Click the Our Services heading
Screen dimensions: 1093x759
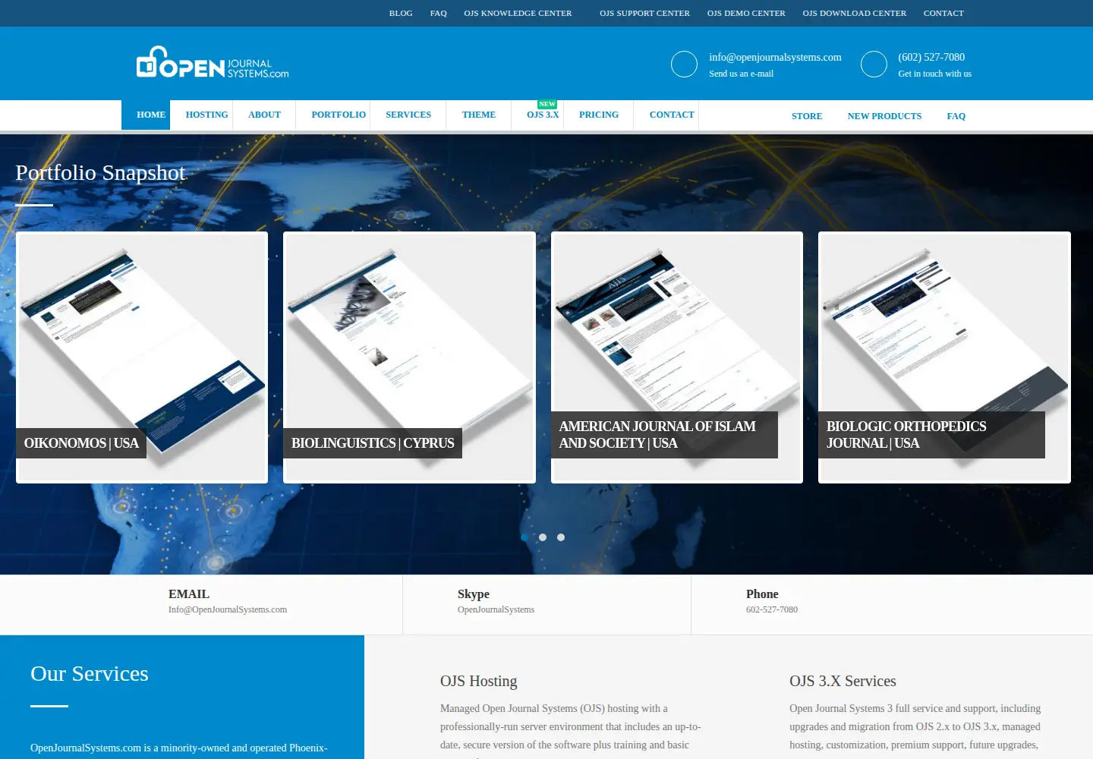click(90, 673)
